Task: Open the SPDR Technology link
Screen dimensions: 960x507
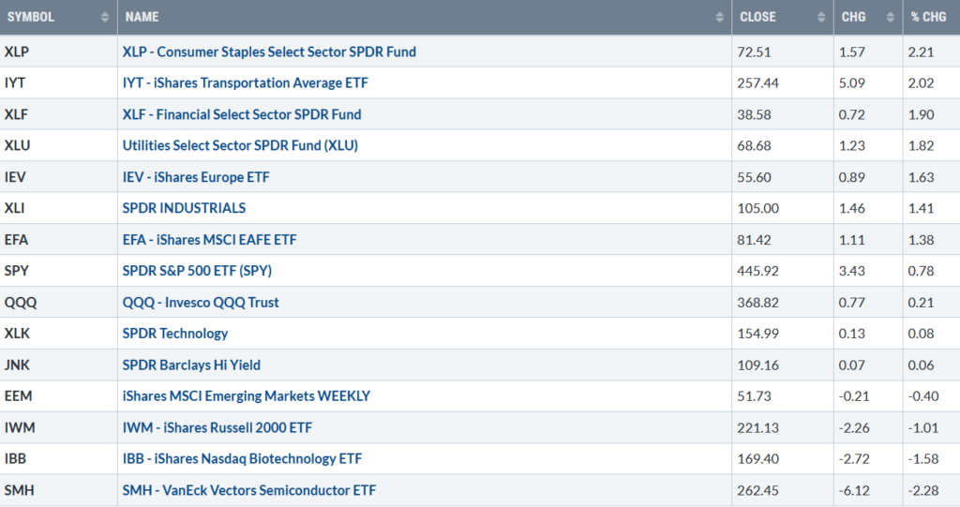Action: pos(175,334)
